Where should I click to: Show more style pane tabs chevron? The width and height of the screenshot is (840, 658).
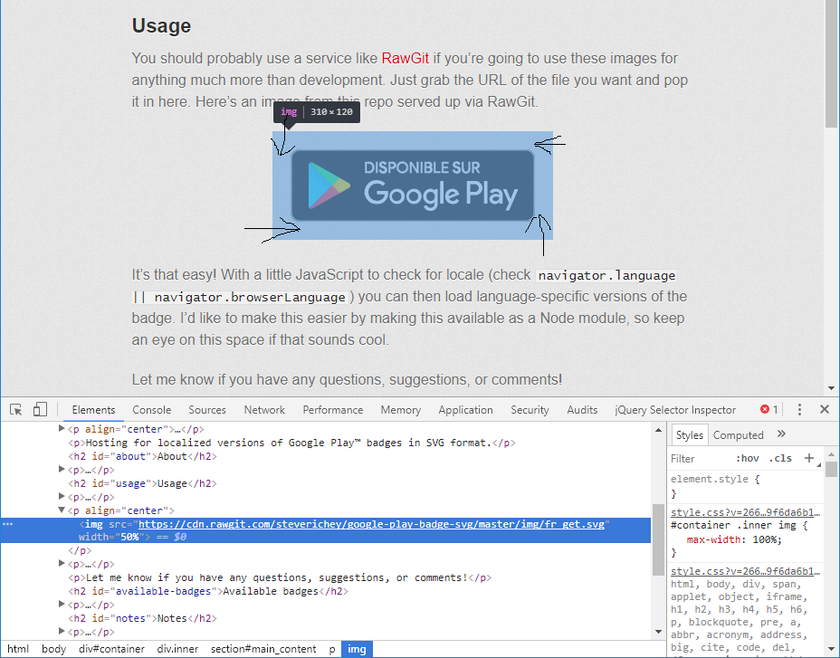point(781,434)
